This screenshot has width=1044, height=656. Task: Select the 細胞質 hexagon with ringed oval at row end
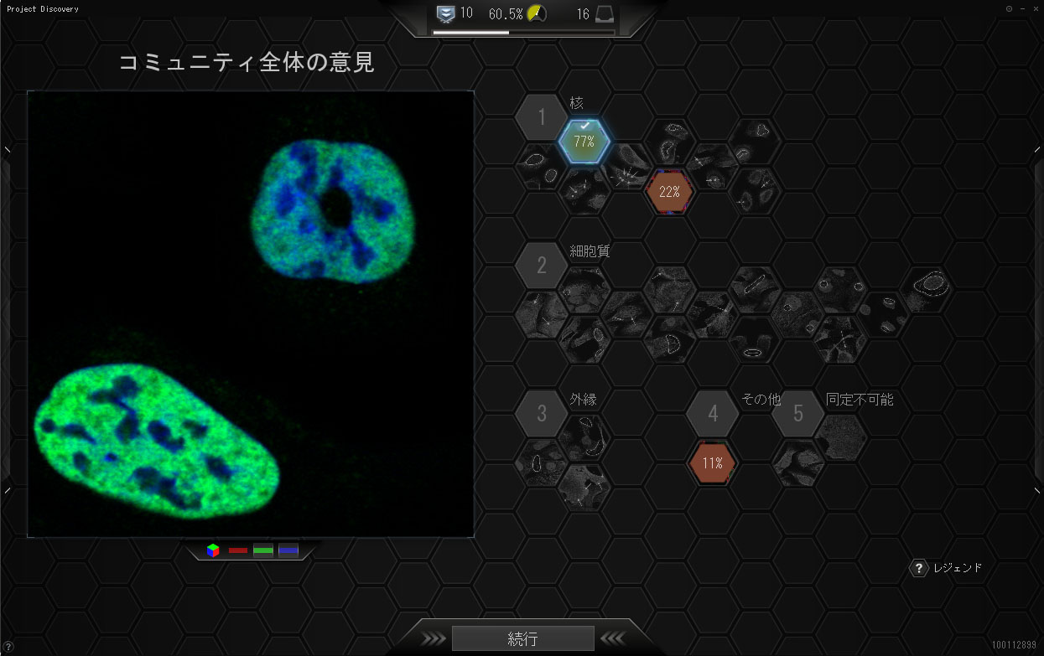click(x=927, y=289)
